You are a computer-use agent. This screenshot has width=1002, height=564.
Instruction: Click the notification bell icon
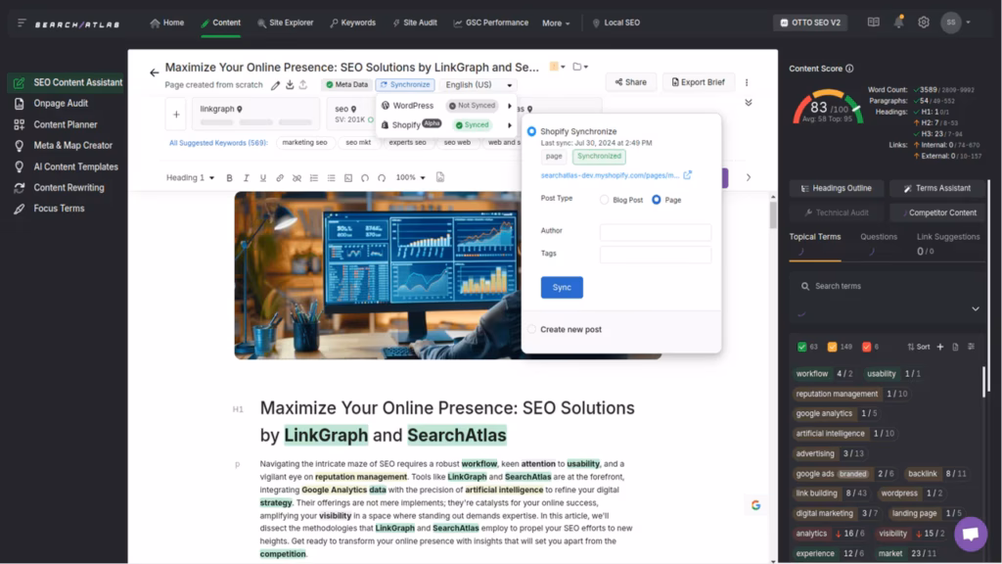(898, 23)
